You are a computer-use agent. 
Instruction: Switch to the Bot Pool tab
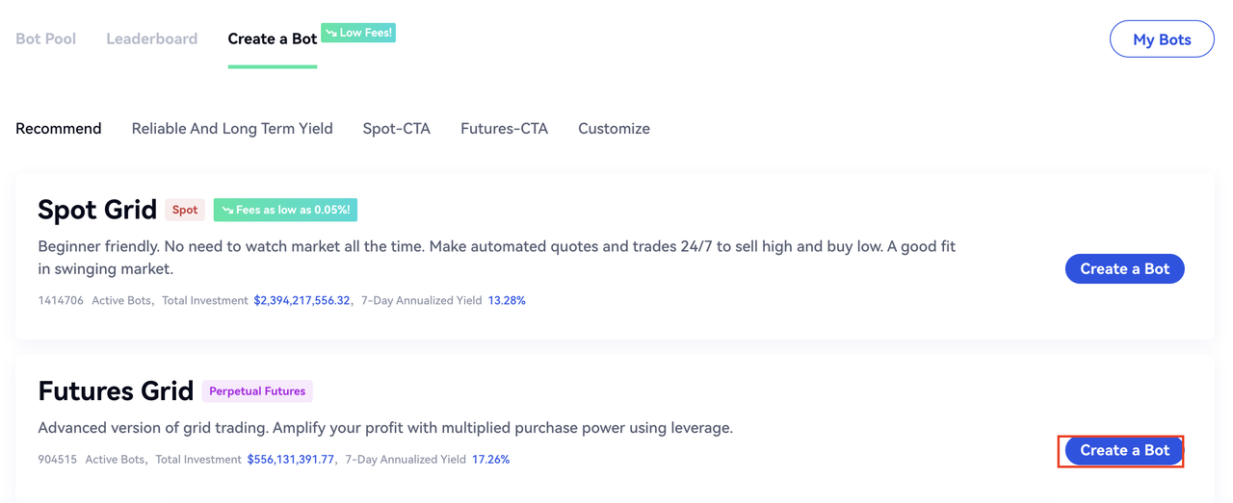point(45,38)
